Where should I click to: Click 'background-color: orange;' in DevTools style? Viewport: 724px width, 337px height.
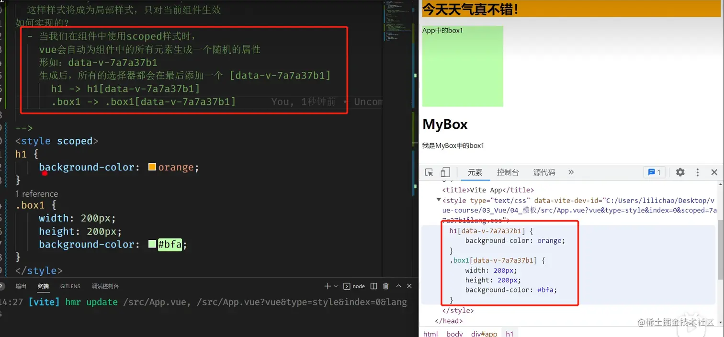(515, 241)
